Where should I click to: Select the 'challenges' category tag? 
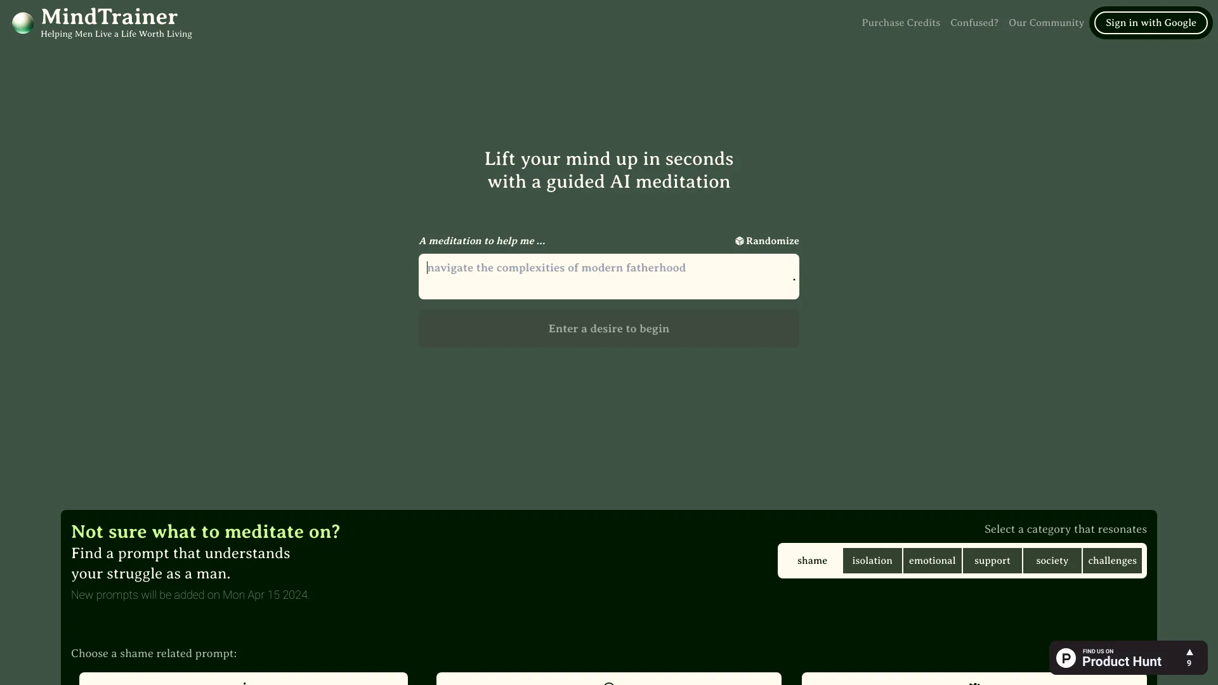[x=1113, y=561]
